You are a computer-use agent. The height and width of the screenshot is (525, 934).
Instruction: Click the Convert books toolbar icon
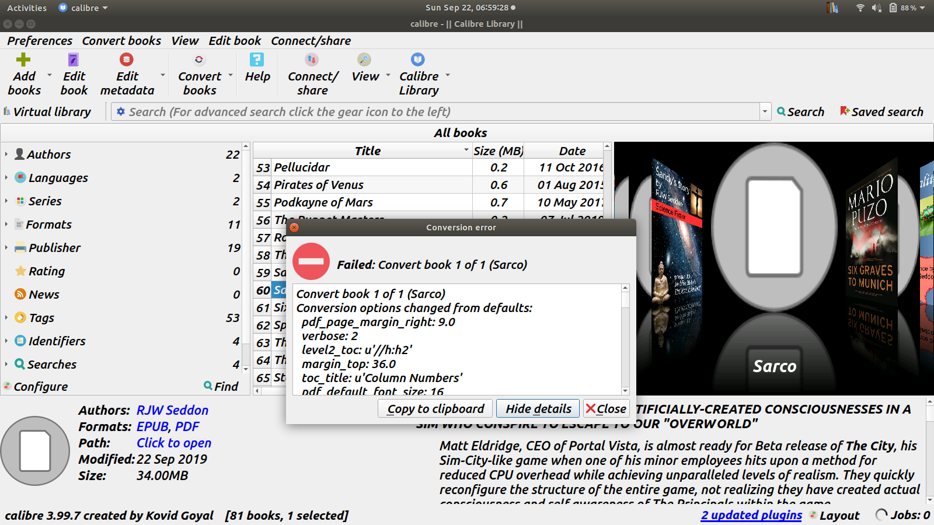[199, 60]
